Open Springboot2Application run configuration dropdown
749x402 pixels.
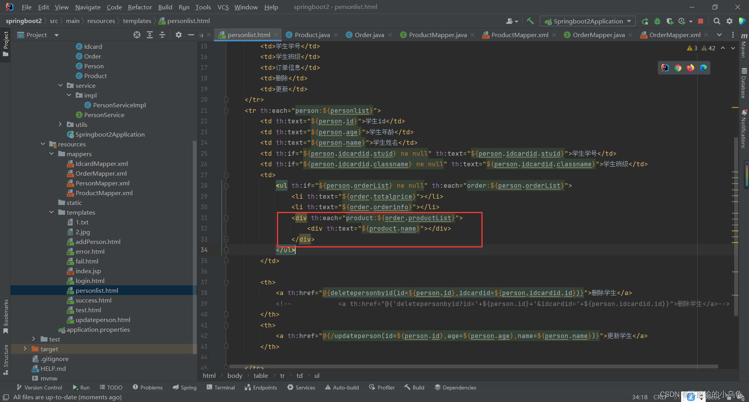pyautogui.click(x=588, y=21)
